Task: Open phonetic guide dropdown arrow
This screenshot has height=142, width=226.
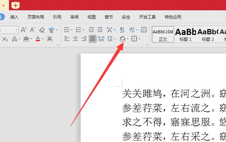Action: coord(56,30)
